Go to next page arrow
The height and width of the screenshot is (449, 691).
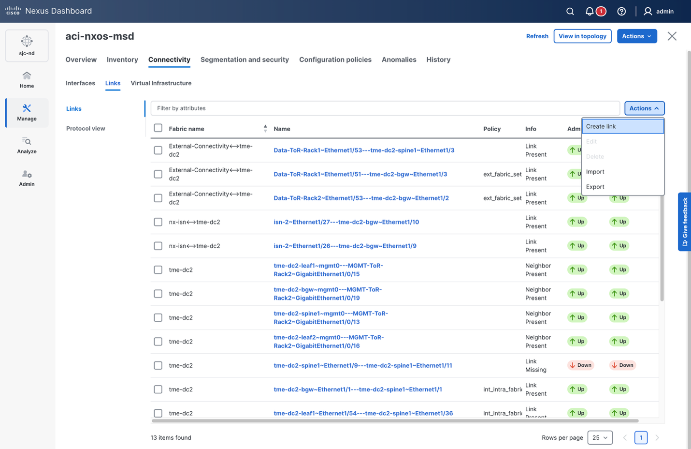coord(657,437)
